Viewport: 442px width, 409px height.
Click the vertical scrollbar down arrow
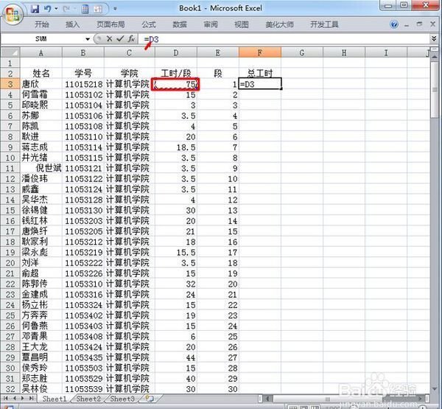coord(435,389)
